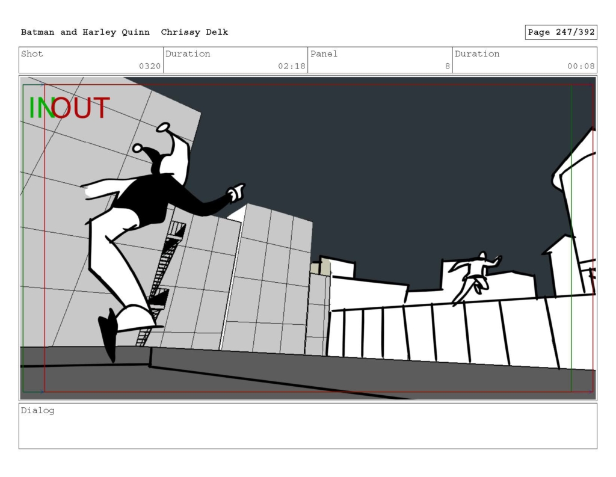Click the red 'OUT' camera marker
Image resolution: width=616 pixels, height=477 pixels.
[x=81, y=108]
